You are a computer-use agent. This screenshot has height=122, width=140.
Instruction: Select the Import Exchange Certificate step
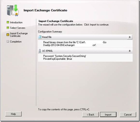click(x=19, y=35)
